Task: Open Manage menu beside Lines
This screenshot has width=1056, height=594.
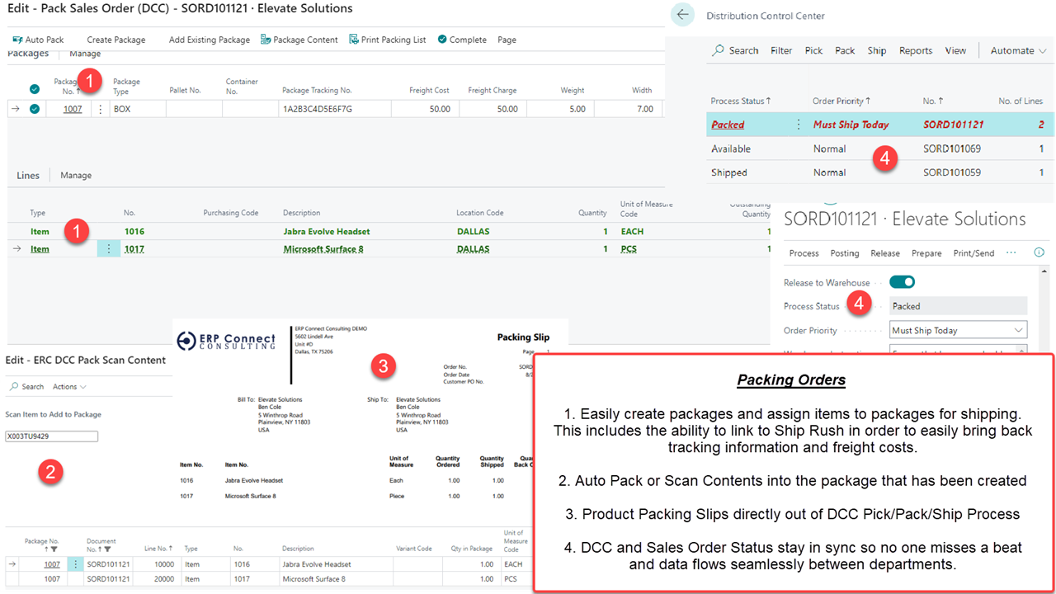Action: click(76, 175)
